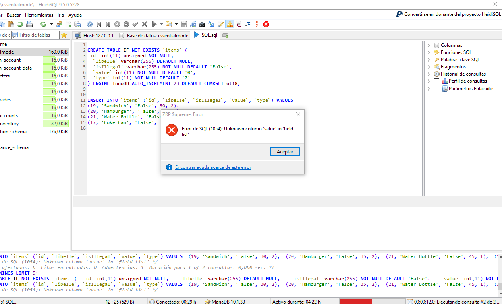Viewport: 502px width, 304px height.
Task: Click the print icon in the toolbar
Action: point(29,24)
